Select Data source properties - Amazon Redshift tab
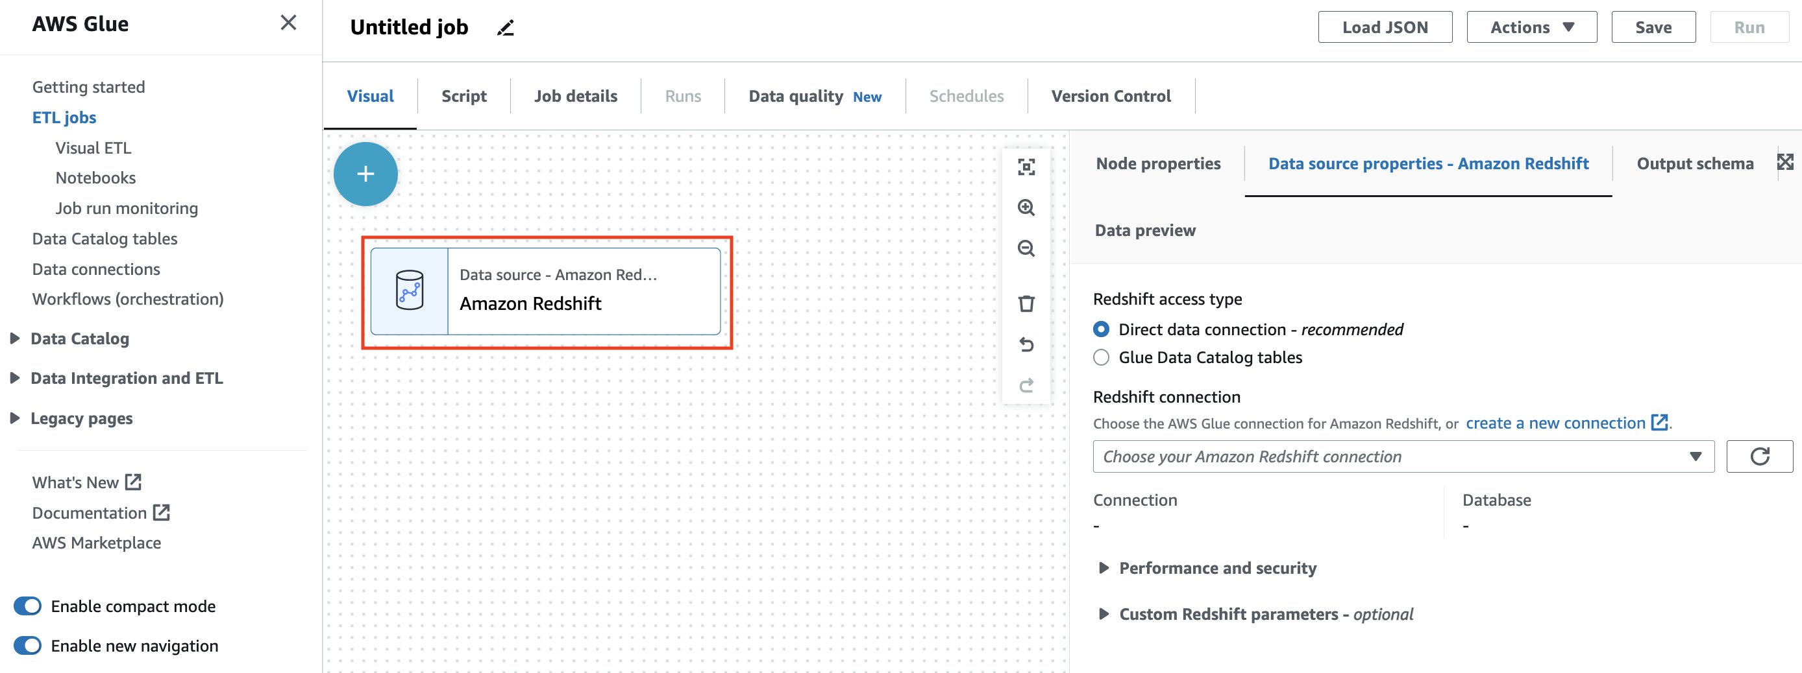Viewport: 1802px width, 673px height. tap(1429, 163)
